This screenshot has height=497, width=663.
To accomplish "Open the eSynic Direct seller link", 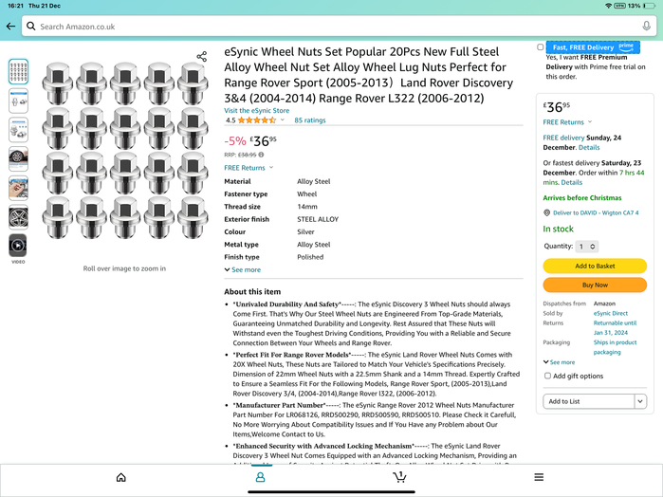I will tap(611, 313).
